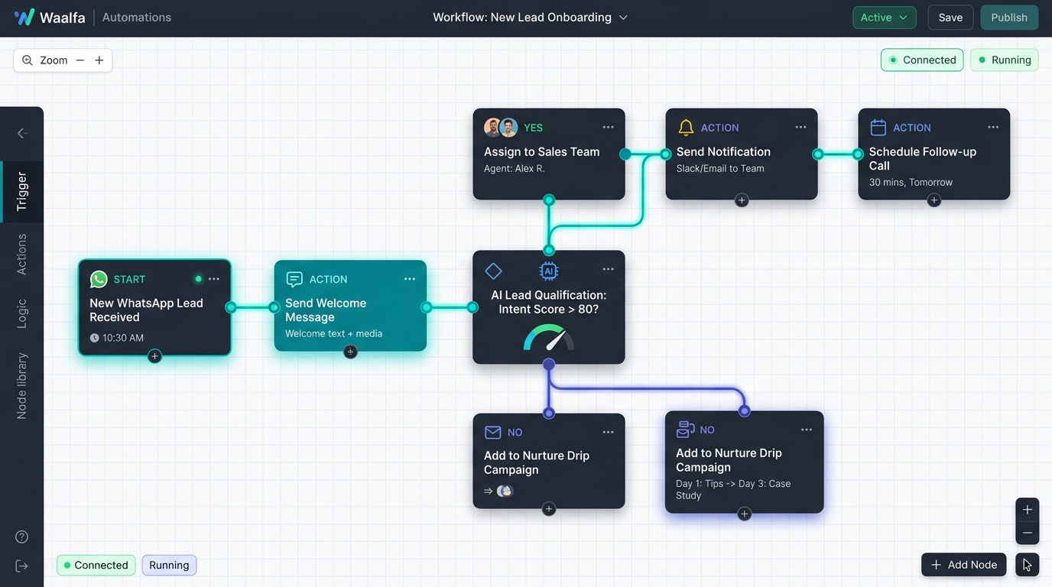Select the Trigger sidebar tab

click(21, 192)
